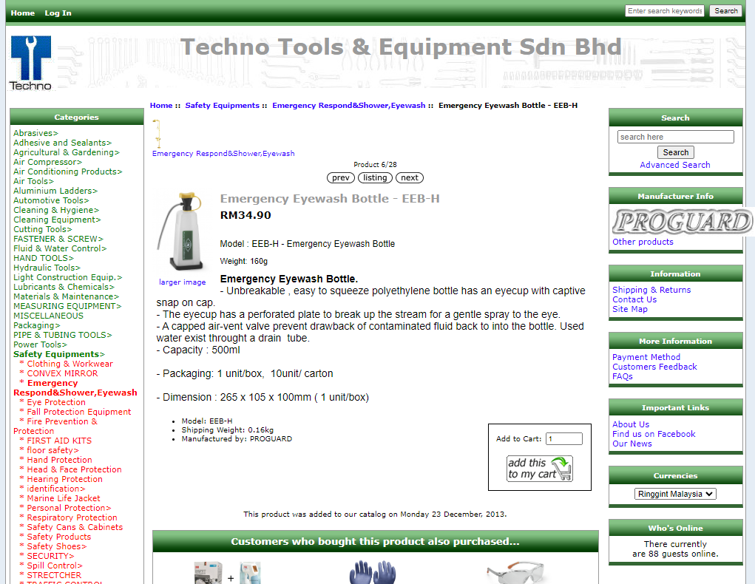This screenshot has width=755, height=584.
Task: Expand the Abrasives category
Action: click(35, 133)
